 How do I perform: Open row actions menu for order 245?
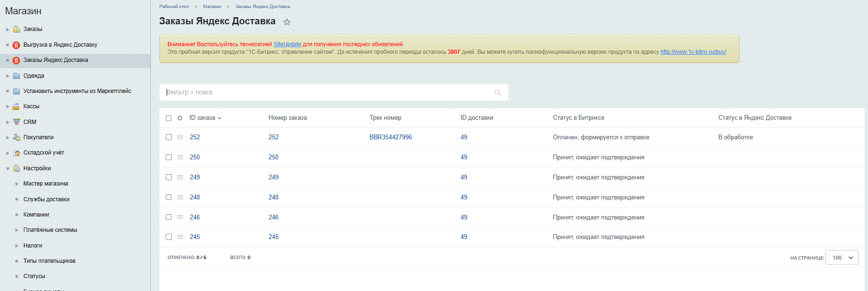(180, 237)
